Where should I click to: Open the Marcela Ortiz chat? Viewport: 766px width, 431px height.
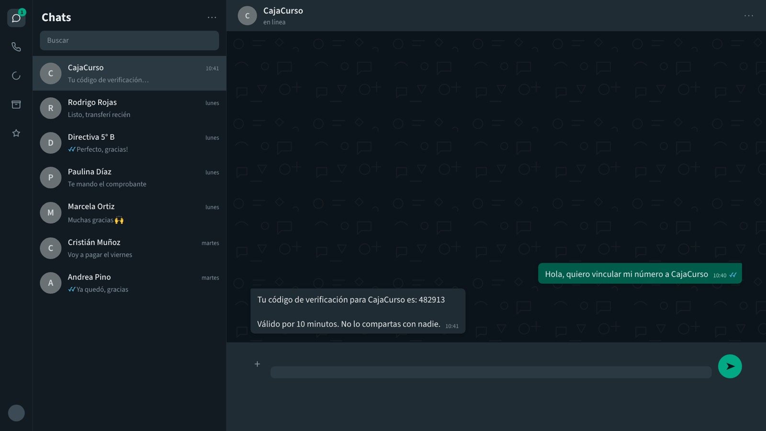(129, 213)
